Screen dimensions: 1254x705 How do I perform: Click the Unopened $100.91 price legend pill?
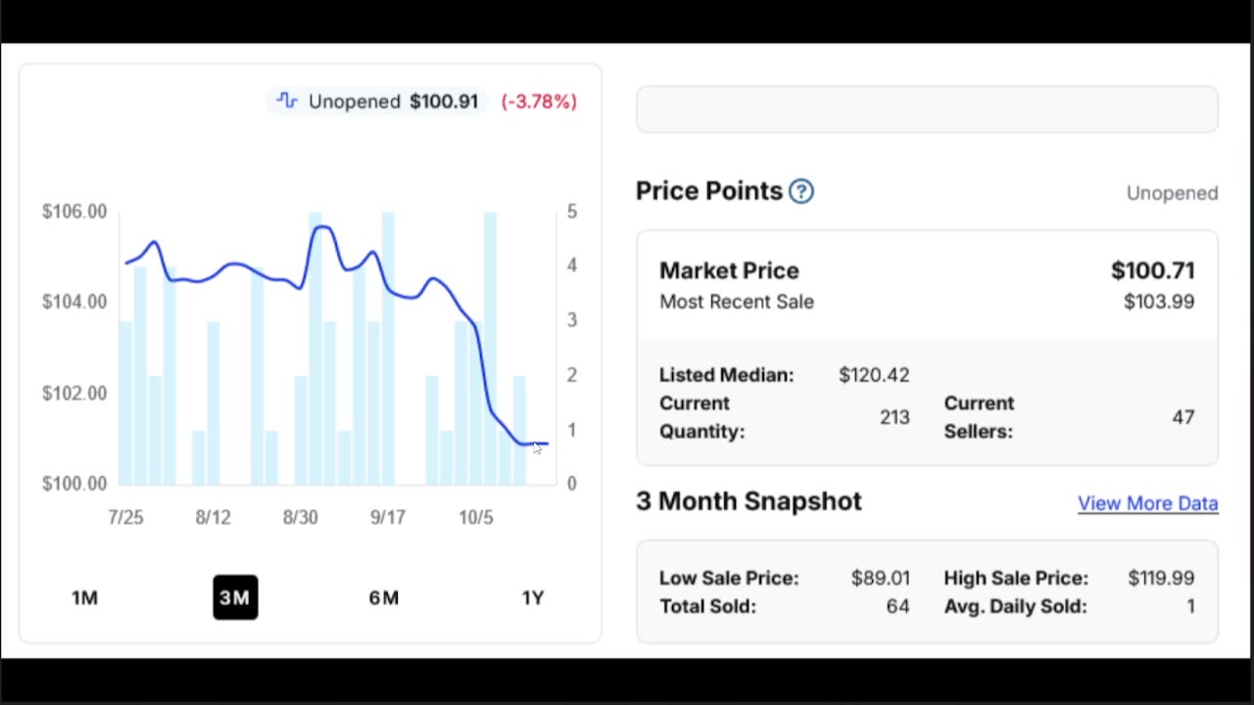click(377, 101)
